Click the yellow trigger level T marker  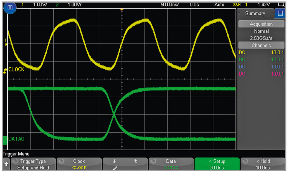point(5,42)
